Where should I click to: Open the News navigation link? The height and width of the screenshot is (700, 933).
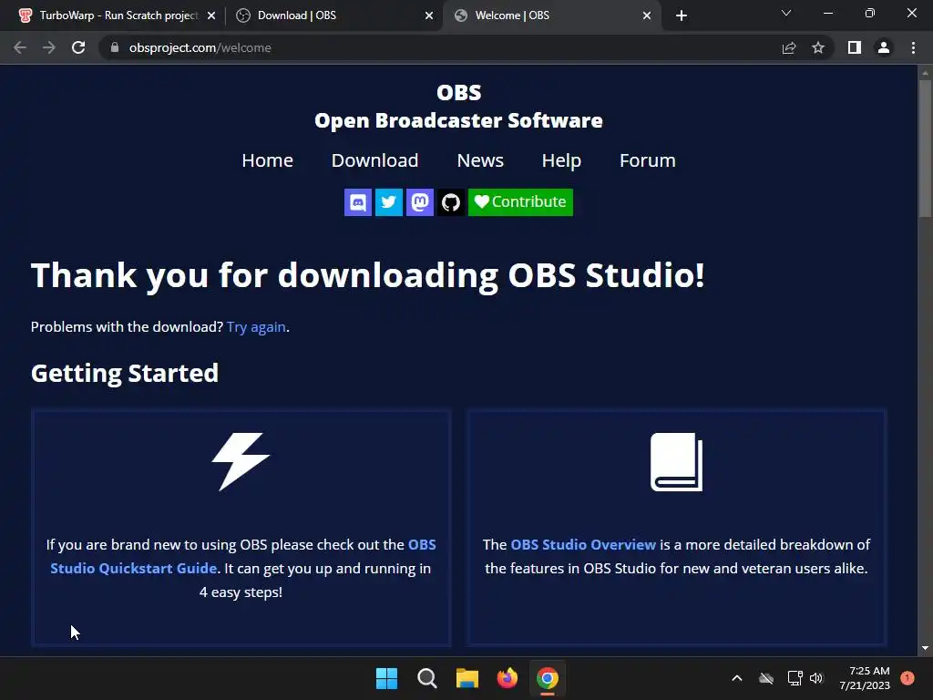click(480, 160)
